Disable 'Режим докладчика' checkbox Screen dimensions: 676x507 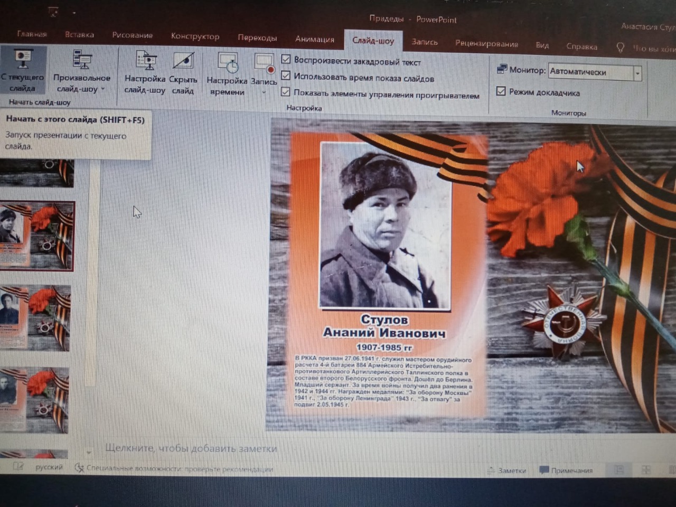(x=501, y=91)
